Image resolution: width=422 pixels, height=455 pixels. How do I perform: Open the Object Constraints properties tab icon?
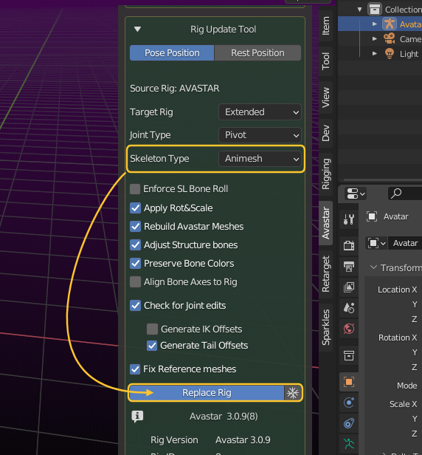tap(349, 423)
